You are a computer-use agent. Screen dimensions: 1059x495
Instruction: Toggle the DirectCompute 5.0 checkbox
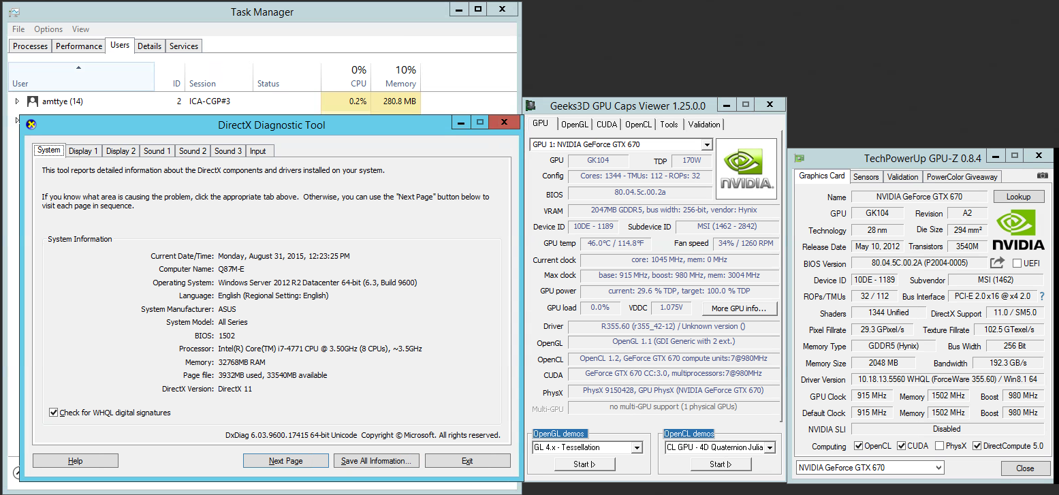977,447
